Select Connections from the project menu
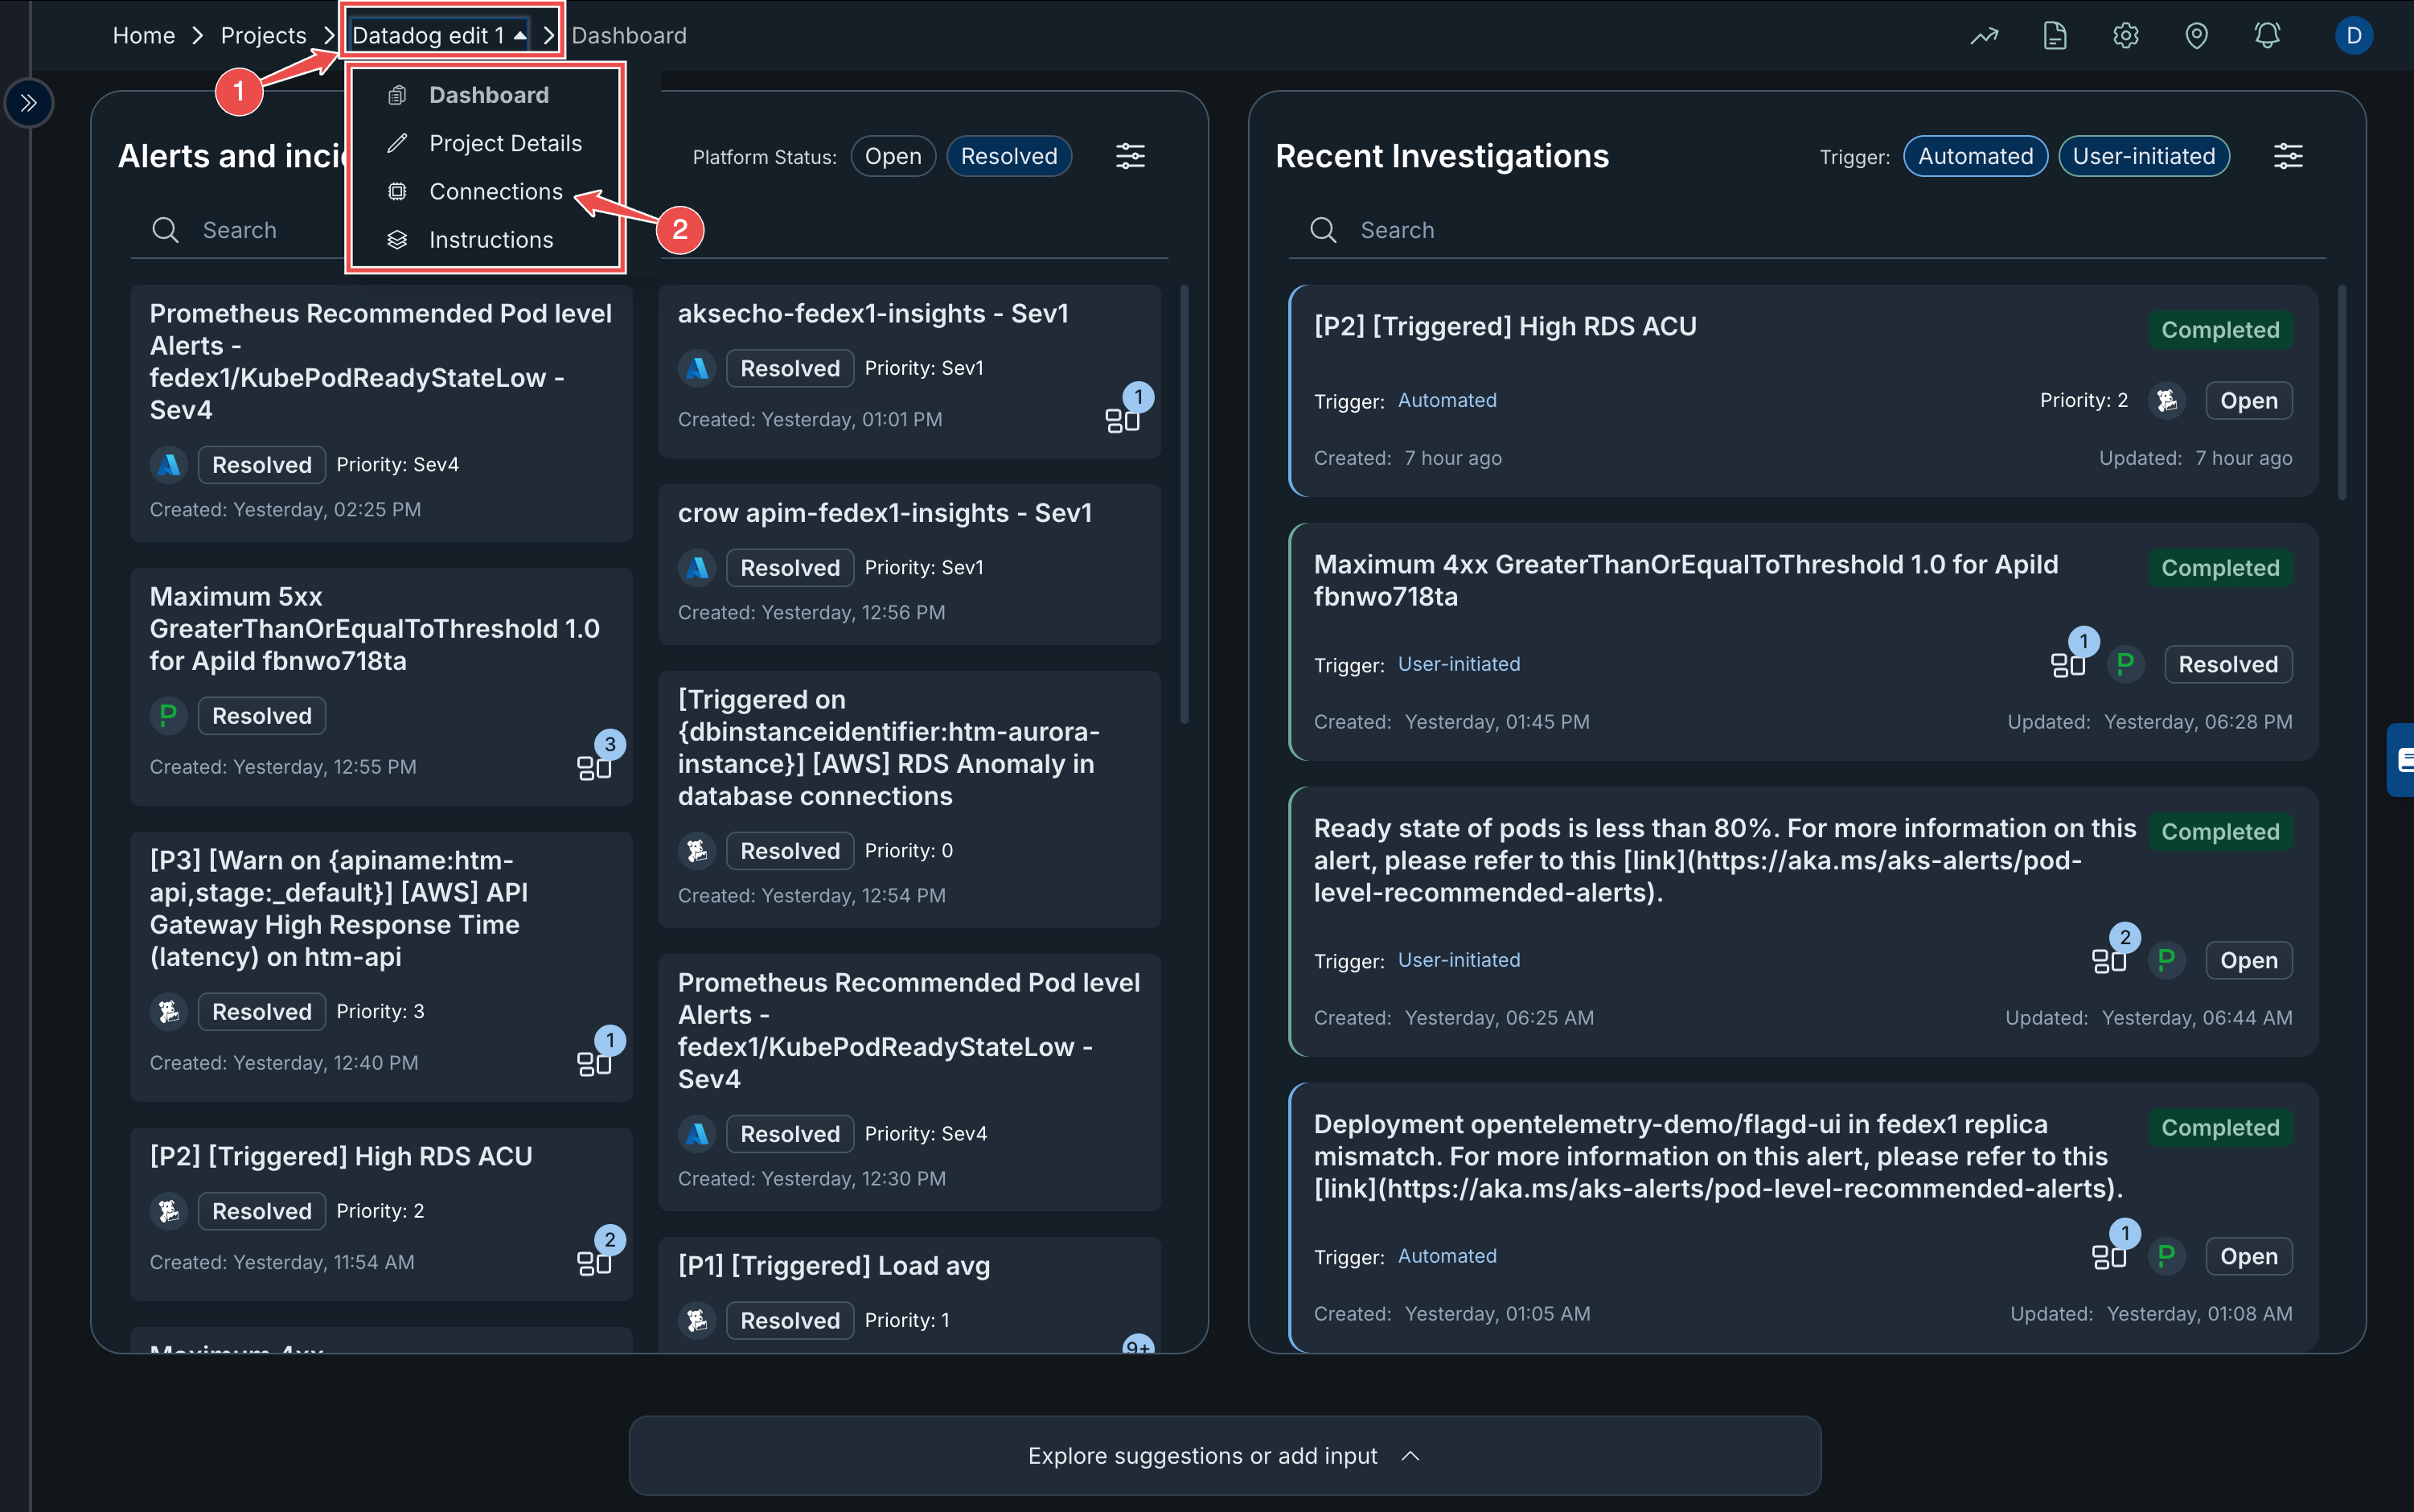This screenshot has height=1512, width=2414. pyautogui.click(x=496, y=191)
